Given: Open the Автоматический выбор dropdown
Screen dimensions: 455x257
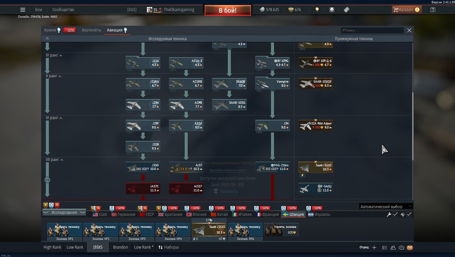Looking at the screenshot, I should point(386,206).
